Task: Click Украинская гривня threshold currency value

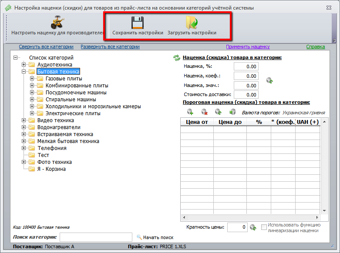Action: 304,113
